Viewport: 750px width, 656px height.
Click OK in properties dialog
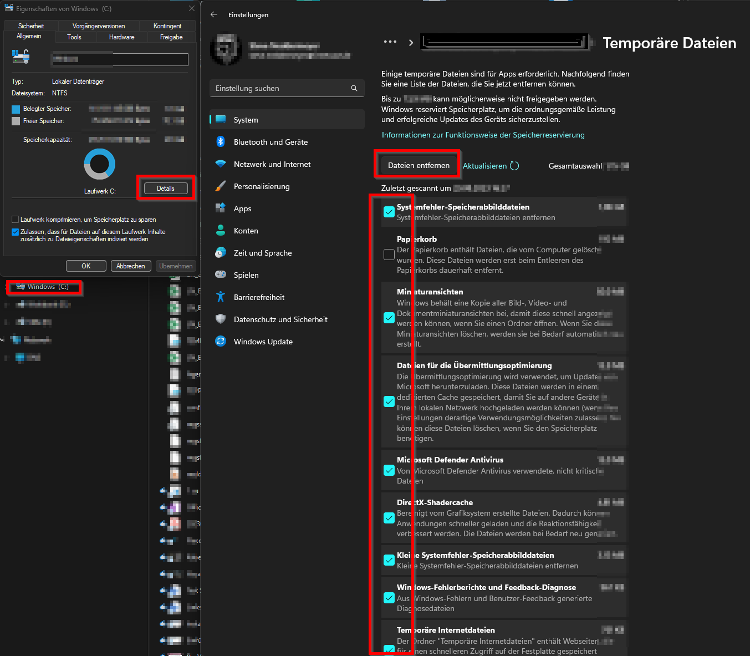(x=86, y=266)
